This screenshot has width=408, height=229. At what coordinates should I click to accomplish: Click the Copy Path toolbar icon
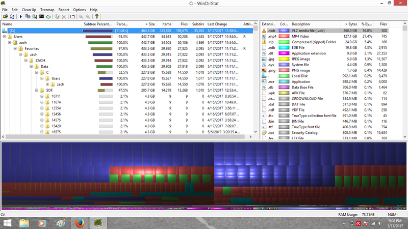click(x=28, y=17)
